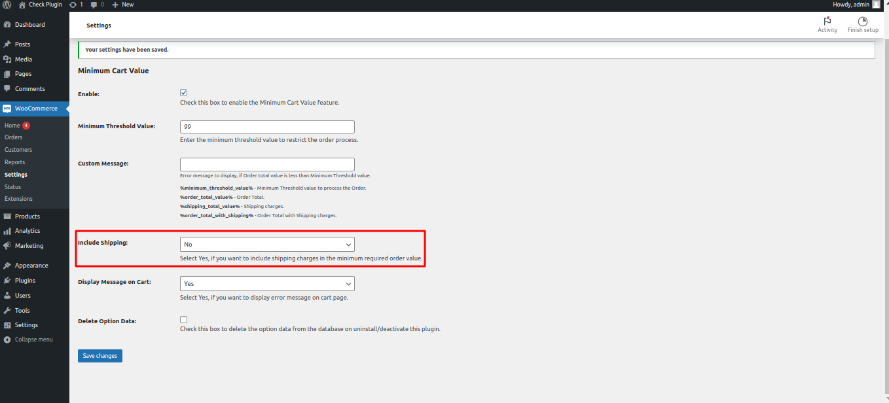
Task: Open the Activity flag icon
Action: coord(827,22)
